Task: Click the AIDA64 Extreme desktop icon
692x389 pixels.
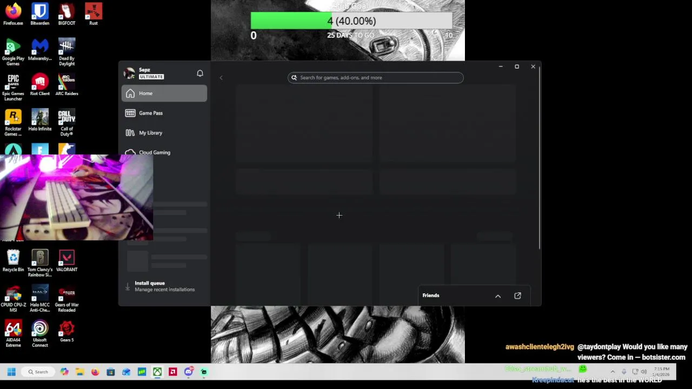Action: pos(13,334)
